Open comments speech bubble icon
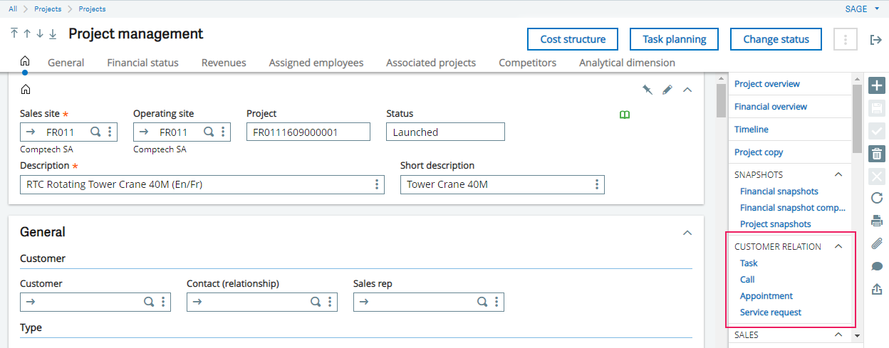The height and width of the screenshot is (348, 889). 877,266
